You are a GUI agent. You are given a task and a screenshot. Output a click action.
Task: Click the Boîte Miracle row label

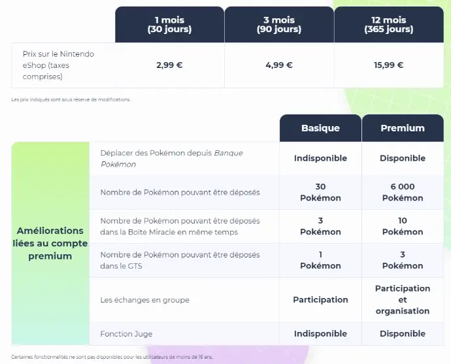pos(180,227)
